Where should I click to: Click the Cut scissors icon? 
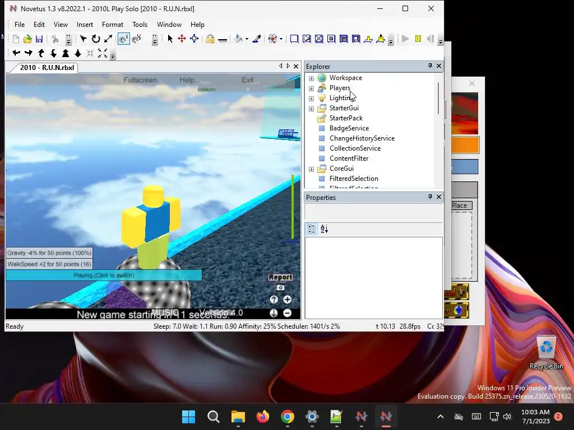(x=55, y=39)
